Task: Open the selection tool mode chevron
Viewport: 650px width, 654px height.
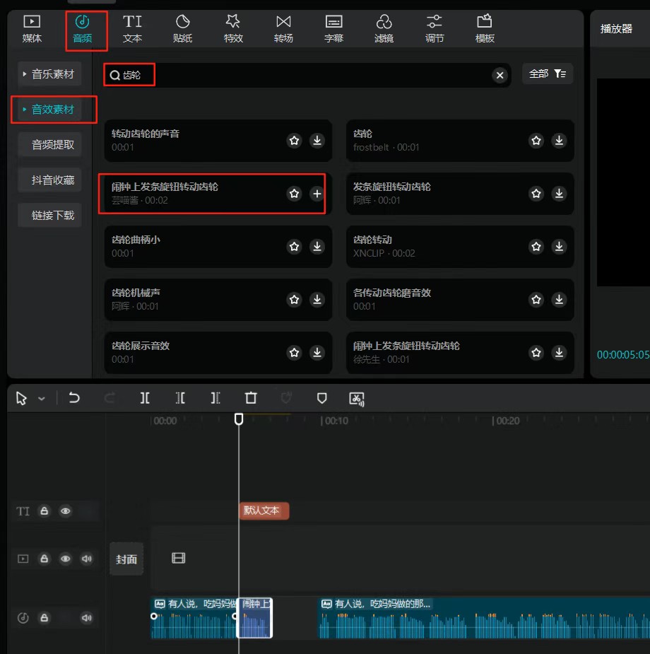Action: (x=42, y=399)
